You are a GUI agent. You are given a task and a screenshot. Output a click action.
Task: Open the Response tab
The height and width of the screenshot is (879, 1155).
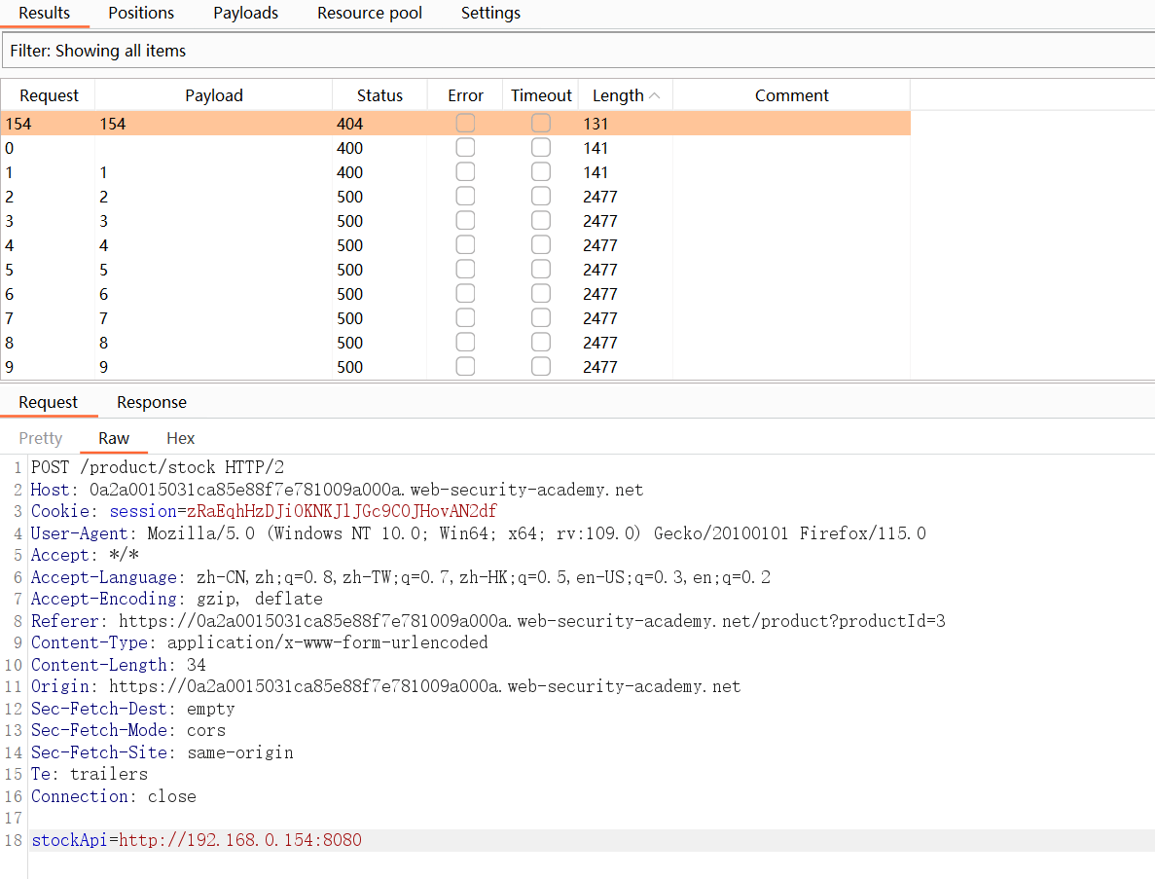tap(151, 402)
